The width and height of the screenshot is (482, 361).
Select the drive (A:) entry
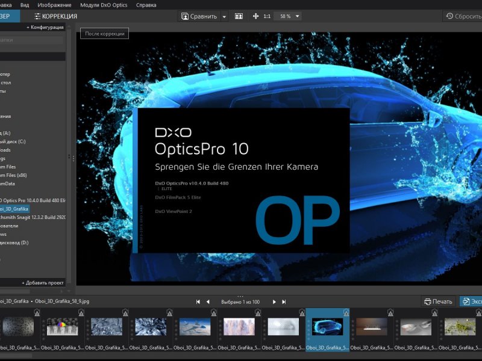click(5, 133)
